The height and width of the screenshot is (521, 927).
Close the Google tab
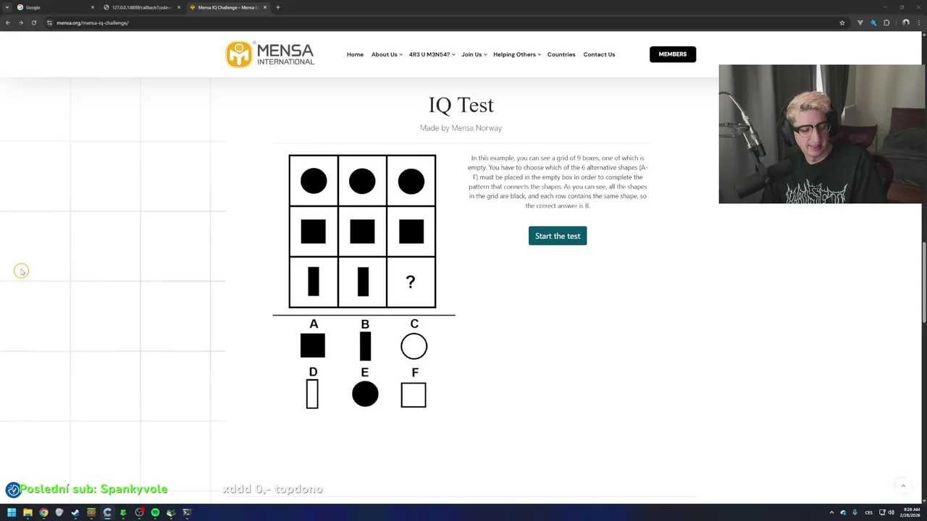pyautogui.click(x=93, y=7)
